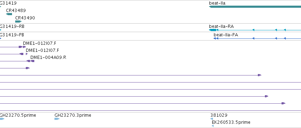Open the beat-IIa-RA transcript label
Viewport: 301px width, 128px height.
pyautogui.click(x=221, y=26)
